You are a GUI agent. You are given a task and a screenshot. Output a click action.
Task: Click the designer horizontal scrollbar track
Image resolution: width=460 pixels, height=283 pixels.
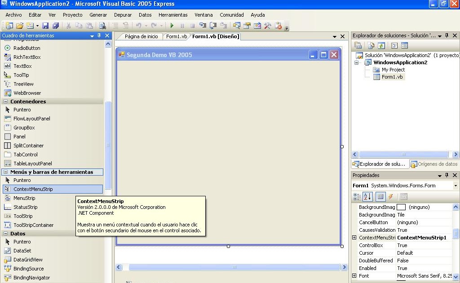(x=234, y=267)
